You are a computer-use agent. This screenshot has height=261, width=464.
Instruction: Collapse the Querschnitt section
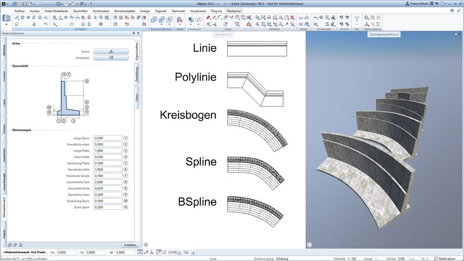10,66
